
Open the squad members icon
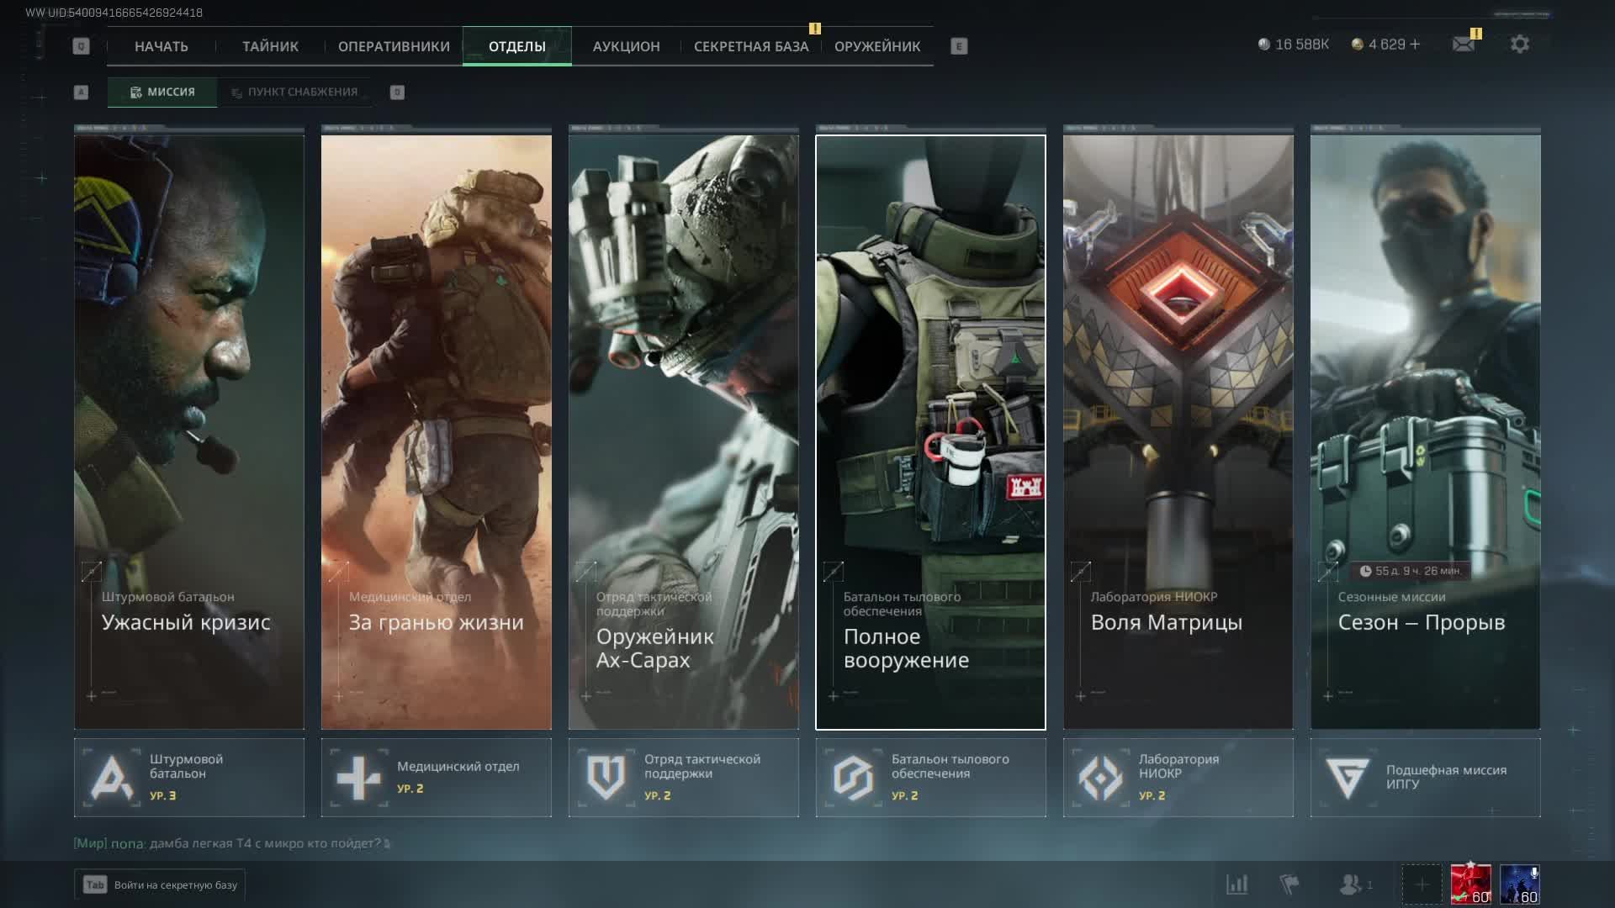1352,884
